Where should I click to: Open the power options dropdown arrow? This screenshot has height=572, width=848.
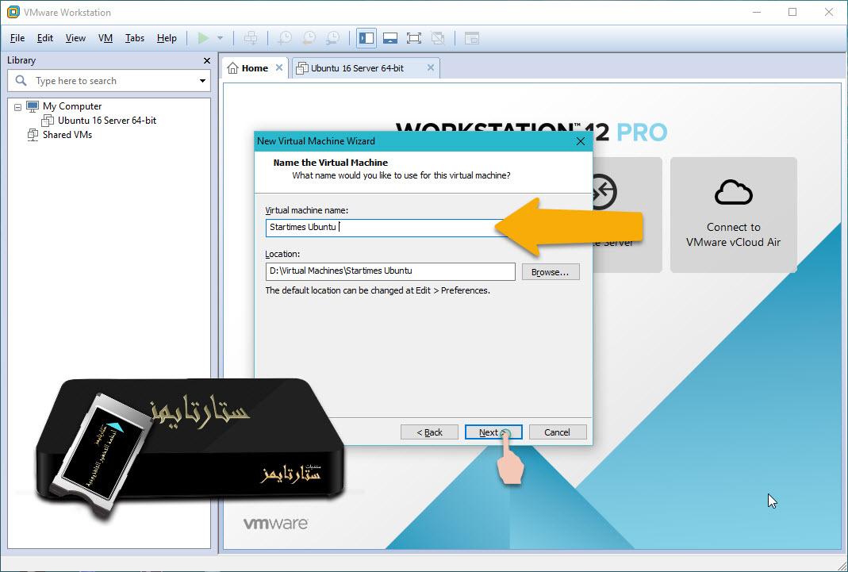pos(220,37)
